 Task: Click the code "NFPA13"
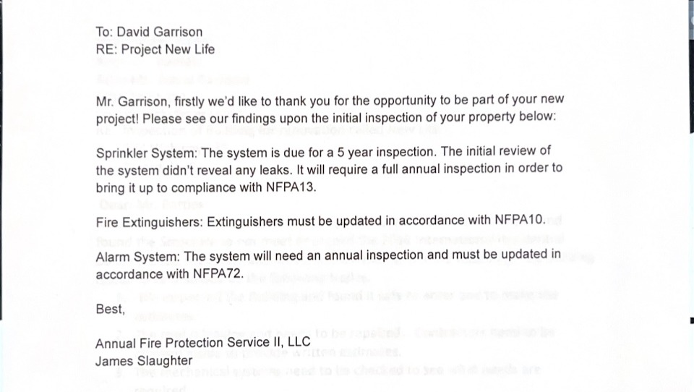[x=291, y=187]
